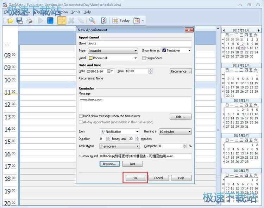Toggle the Suspended checkbox

click(144, 58)
